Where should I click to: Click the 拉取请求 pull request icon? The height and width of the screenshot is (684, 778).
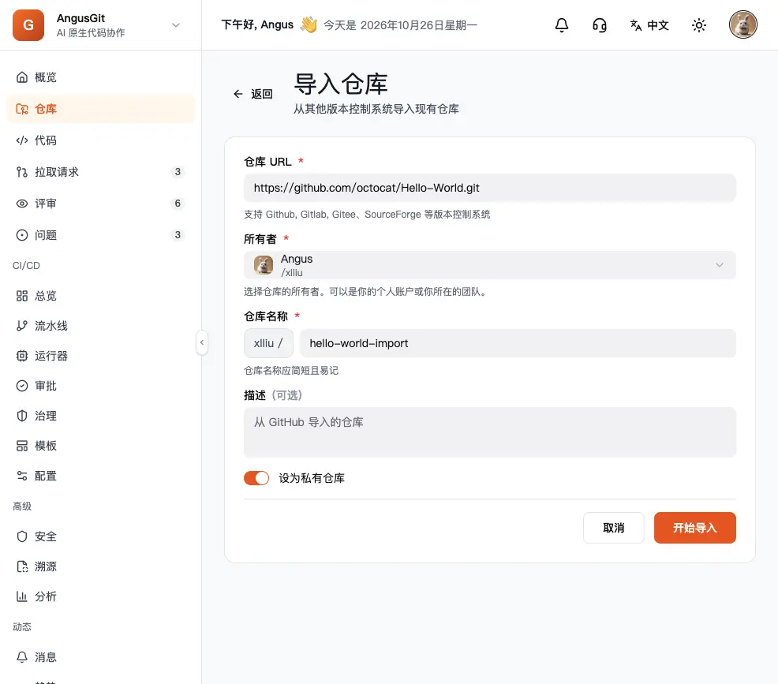click(22, 172)
